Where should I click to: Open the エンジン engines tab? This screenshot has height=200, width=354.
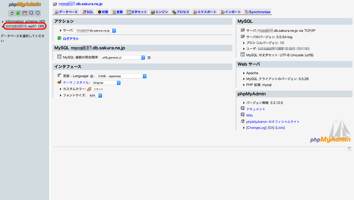[159, 12]
